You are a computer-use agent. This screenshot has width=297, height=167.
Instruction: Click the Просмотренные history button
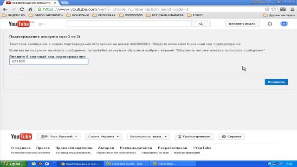(194, 136)
